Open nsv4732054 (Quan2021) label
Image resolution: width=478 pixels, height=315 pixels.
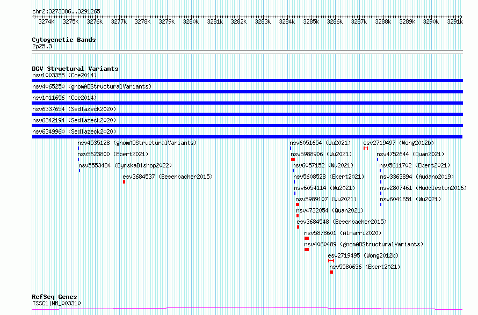point(330,210)
